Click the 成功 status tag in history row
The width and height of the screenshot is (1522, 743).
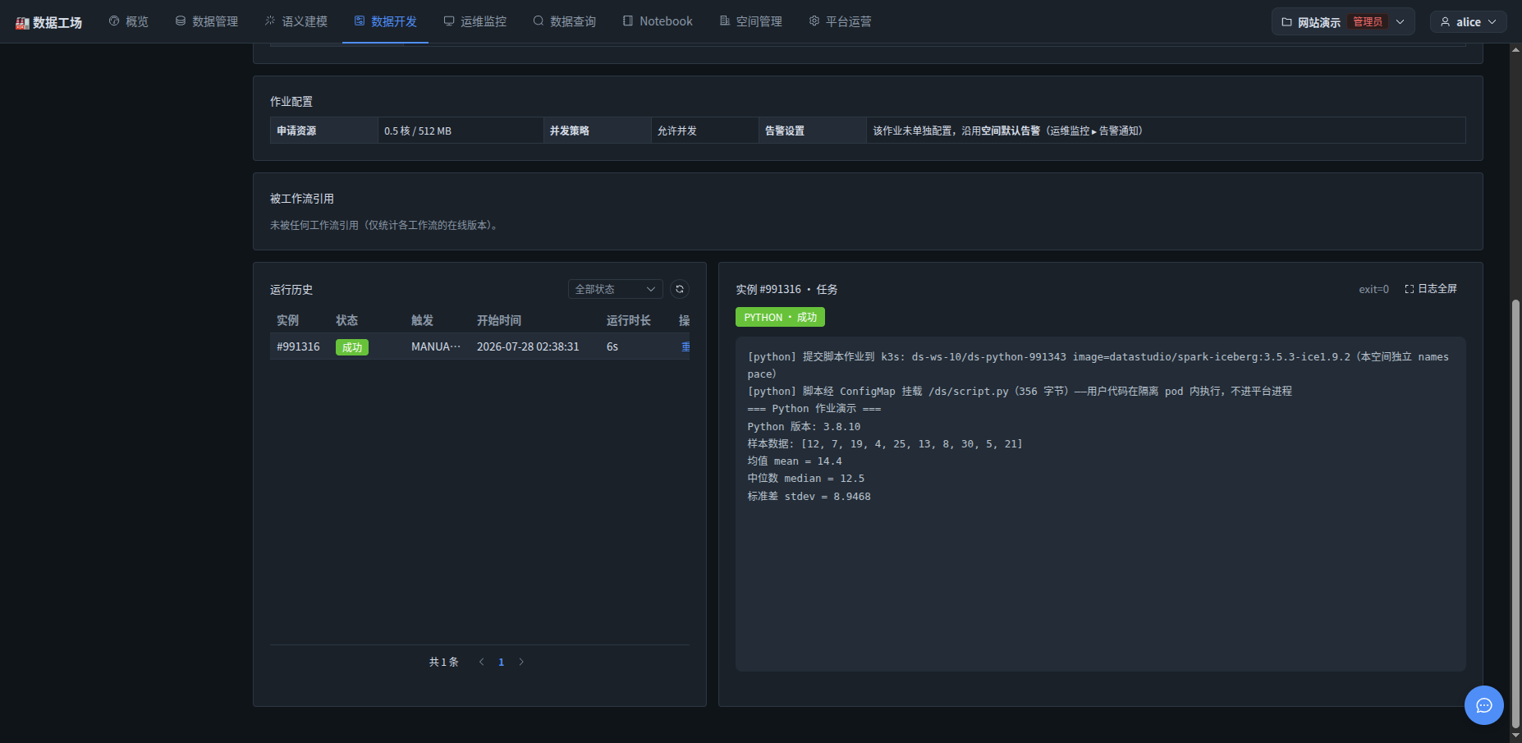[x=352, y=347]
